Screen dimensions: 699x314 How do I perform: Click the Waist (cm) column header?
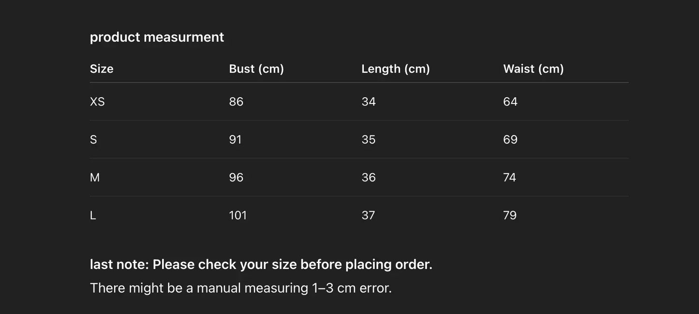534,69
